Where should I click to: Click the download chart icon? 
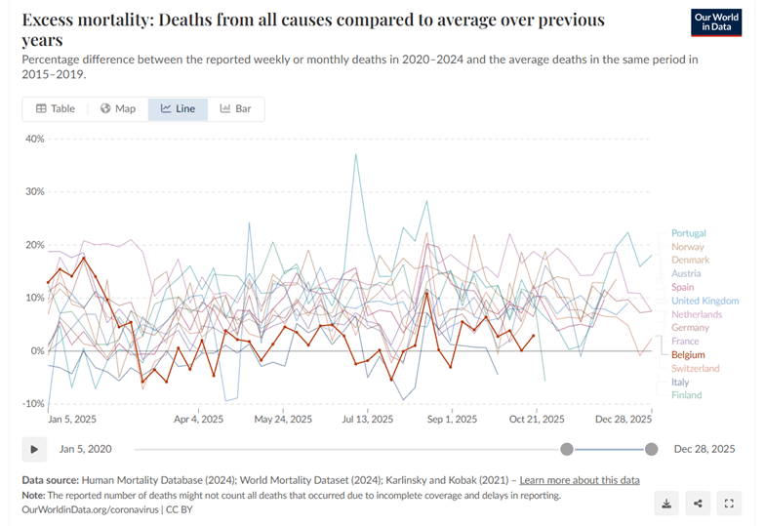(667, 504)
